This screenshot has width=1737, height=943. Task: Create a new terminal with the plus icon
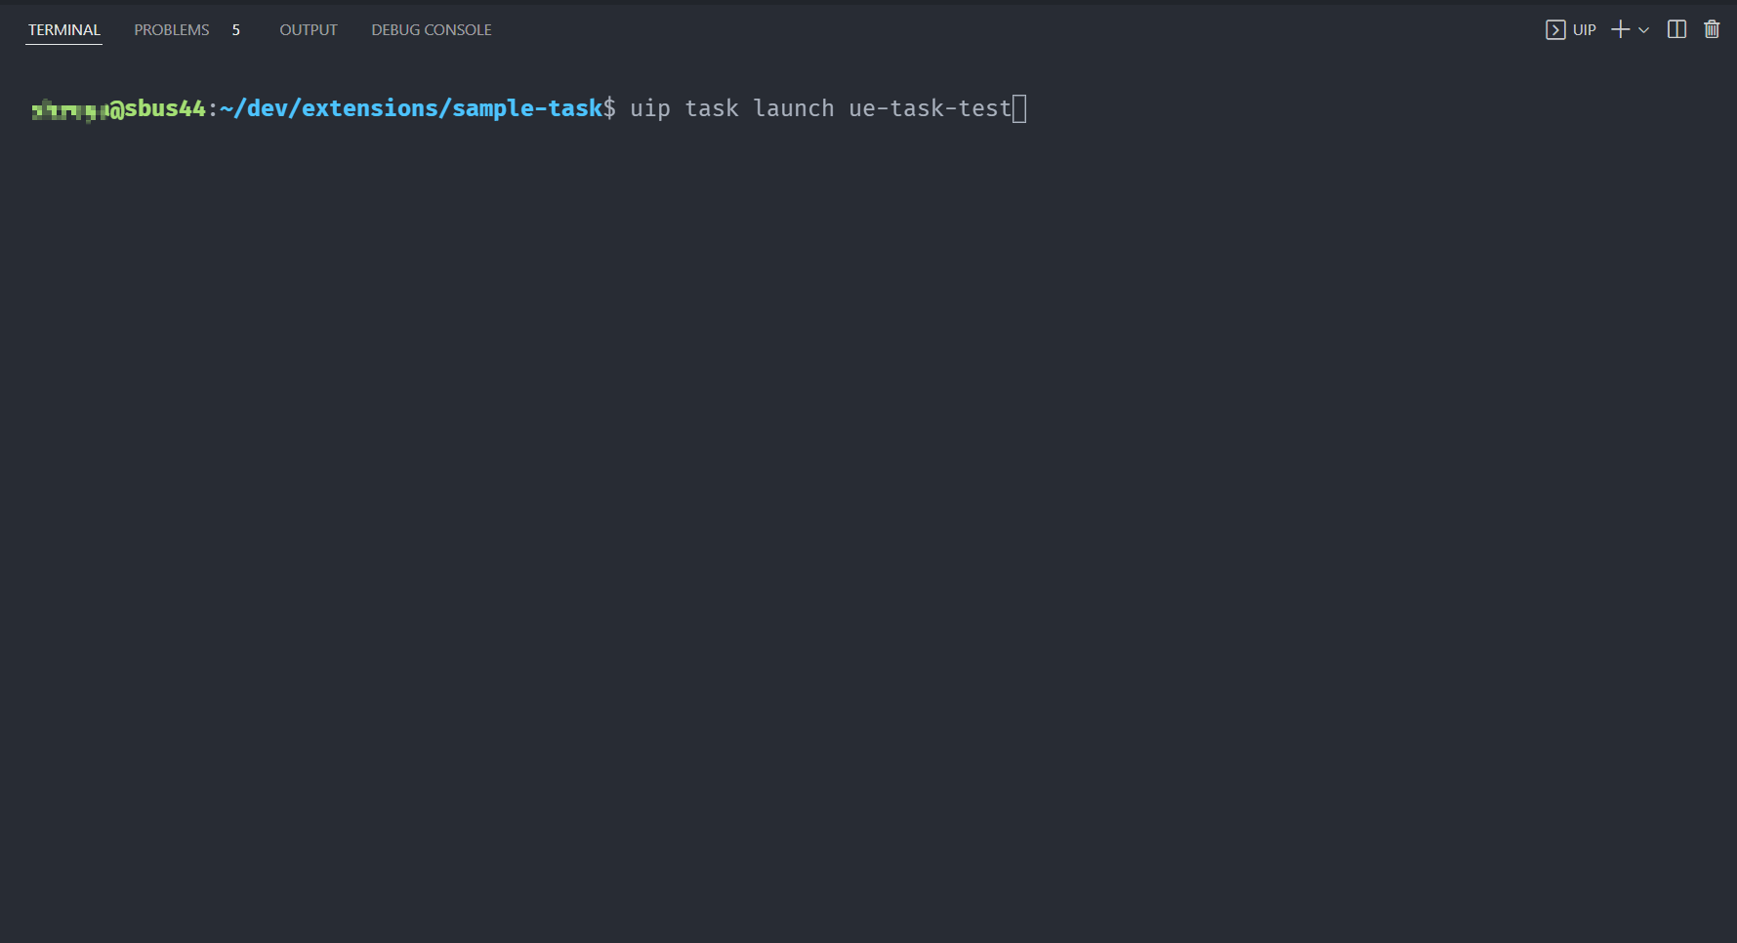[1620, 30]
